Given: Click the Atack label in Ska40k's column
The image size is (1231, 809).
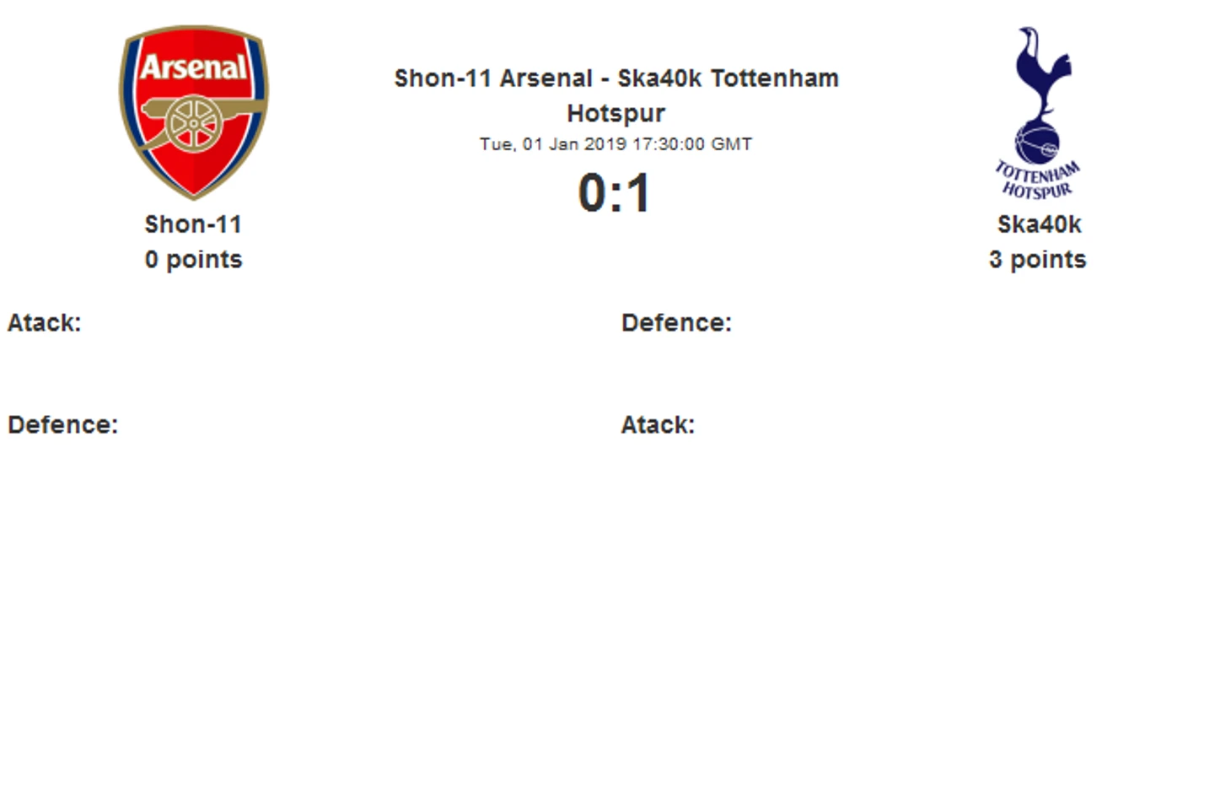Looking at the screenshot, I should [x=658, y=425].
